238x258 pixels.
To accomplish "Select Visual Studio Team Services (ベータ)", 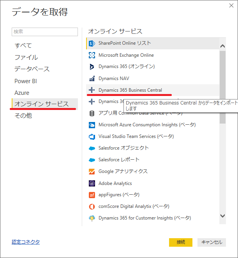I will pyautogui.click(x=153, y=136).
